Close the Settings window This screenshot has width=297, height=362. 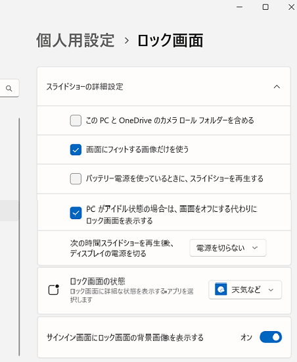292,7
